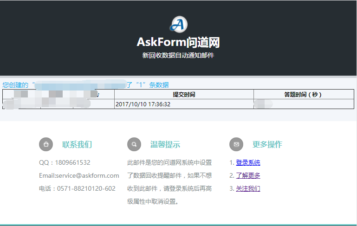Screen dimensions: 357x226
Task: Click the magnifier icon beside 温馨提示
Action: 134,144
